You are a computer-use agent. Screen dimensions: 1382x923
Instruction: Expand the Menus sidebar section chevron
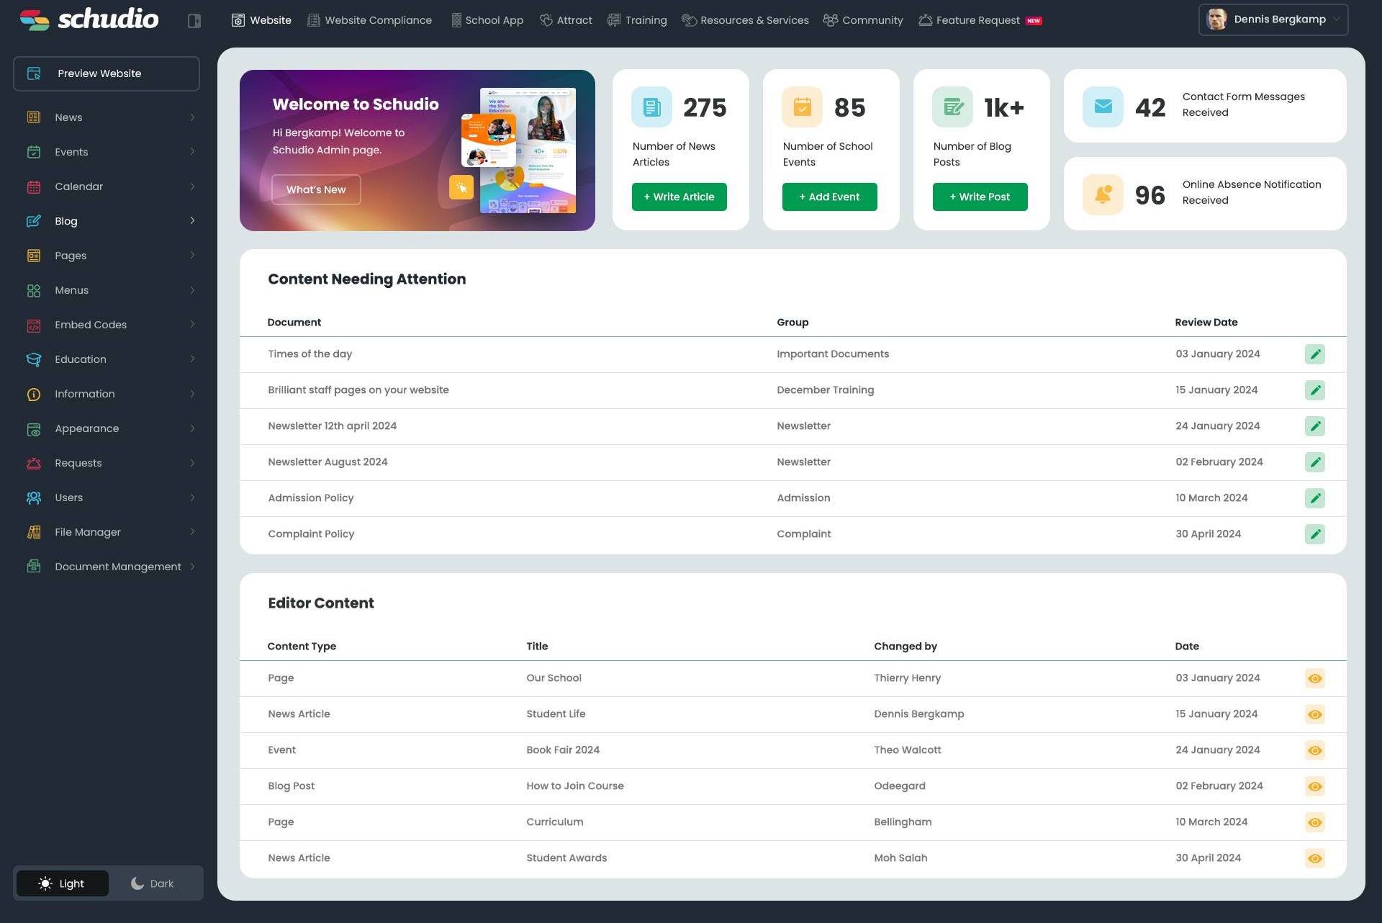click(x=192, y=290)
